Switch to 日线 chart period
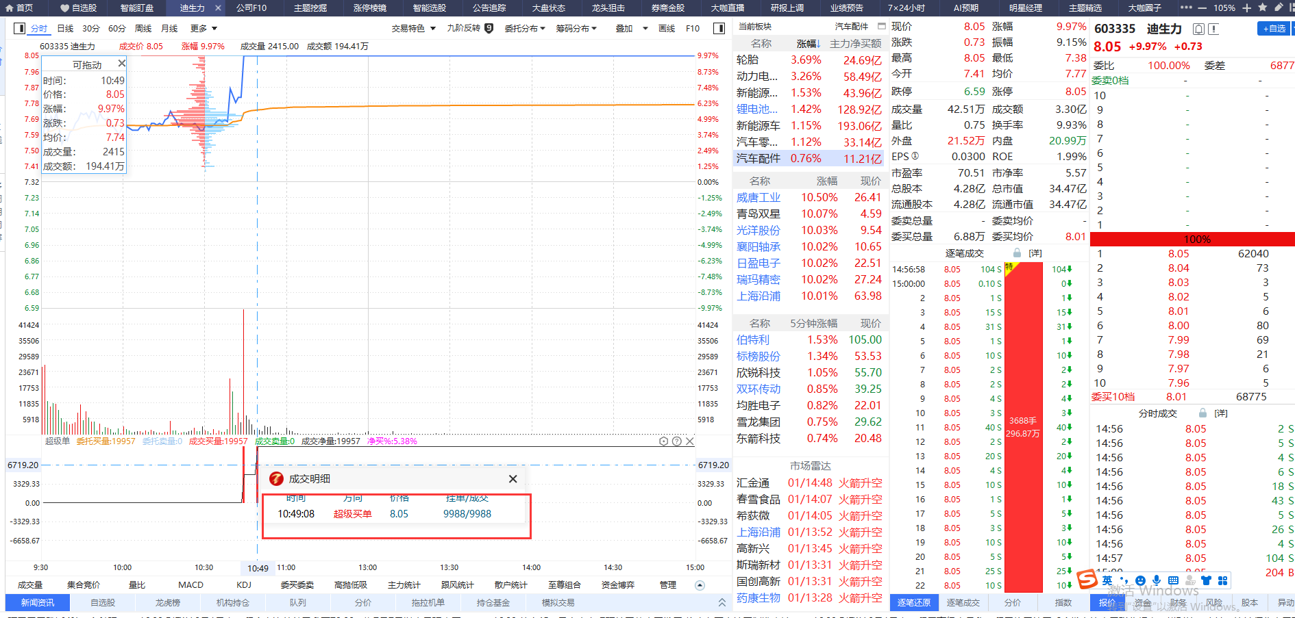The image size is (1295, 618). point(65,29)
